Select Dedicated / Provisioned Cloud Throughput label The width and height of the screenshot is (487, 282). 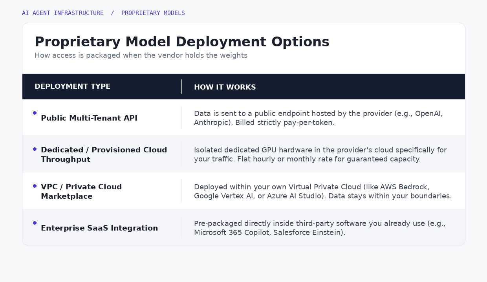point(104,154)
